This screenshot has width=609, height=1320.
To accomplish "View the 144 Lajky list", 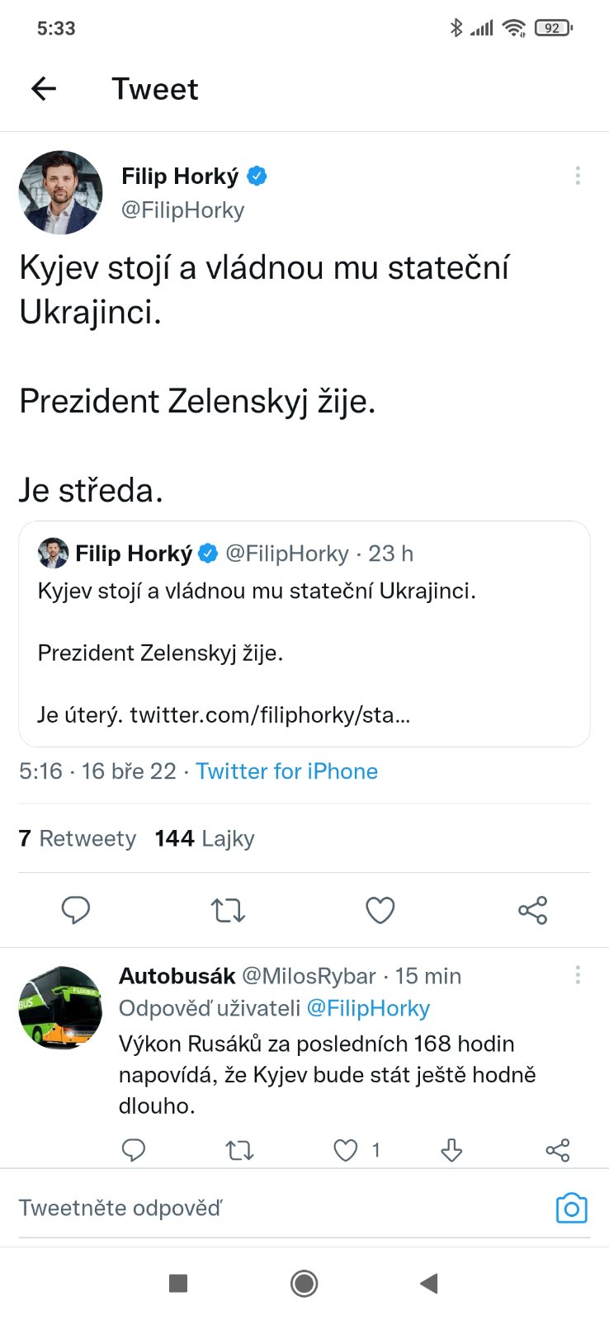I will click(205, 838).
